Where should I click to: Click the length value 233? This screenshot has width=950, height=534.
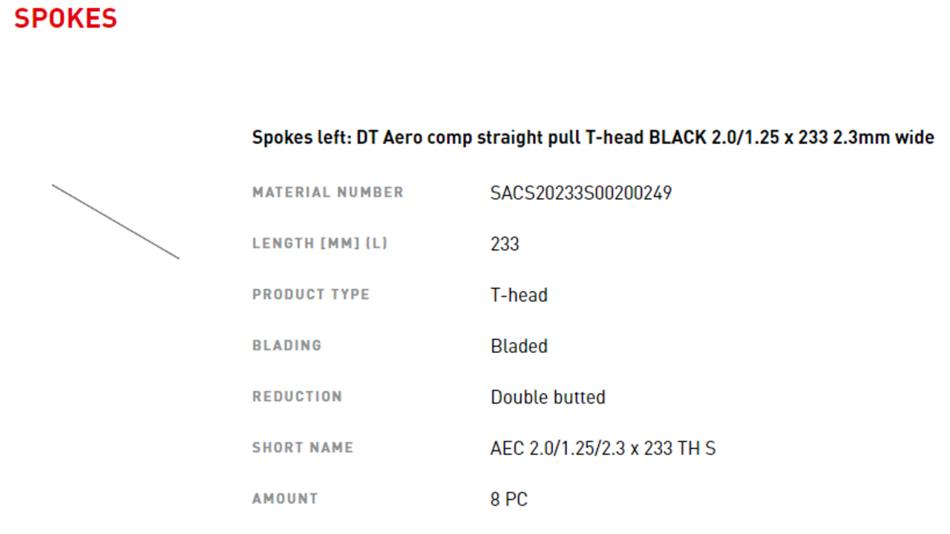click(x=505, y=244)
